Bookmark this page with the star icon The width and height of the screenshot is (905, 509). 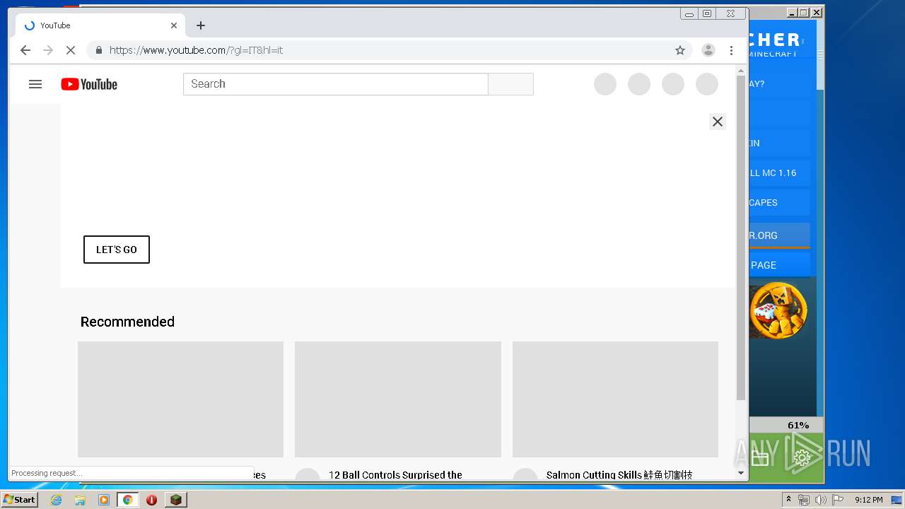click(680, 50)
